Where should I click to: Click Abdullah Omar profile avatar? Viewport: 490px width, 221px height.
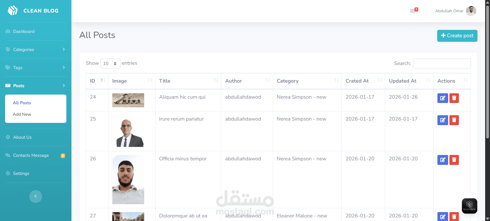click(x=471, y=11)
